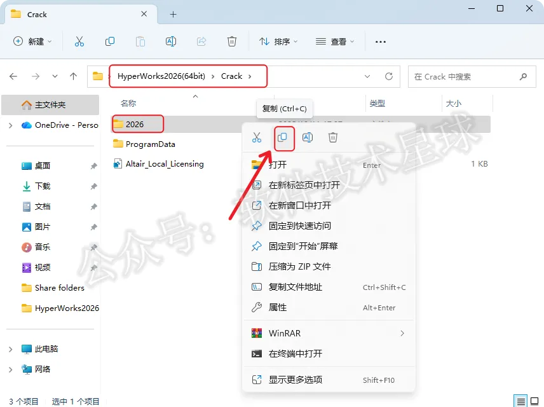Expand the This PC tree node

pyautogui.click(x=10, y=349)
